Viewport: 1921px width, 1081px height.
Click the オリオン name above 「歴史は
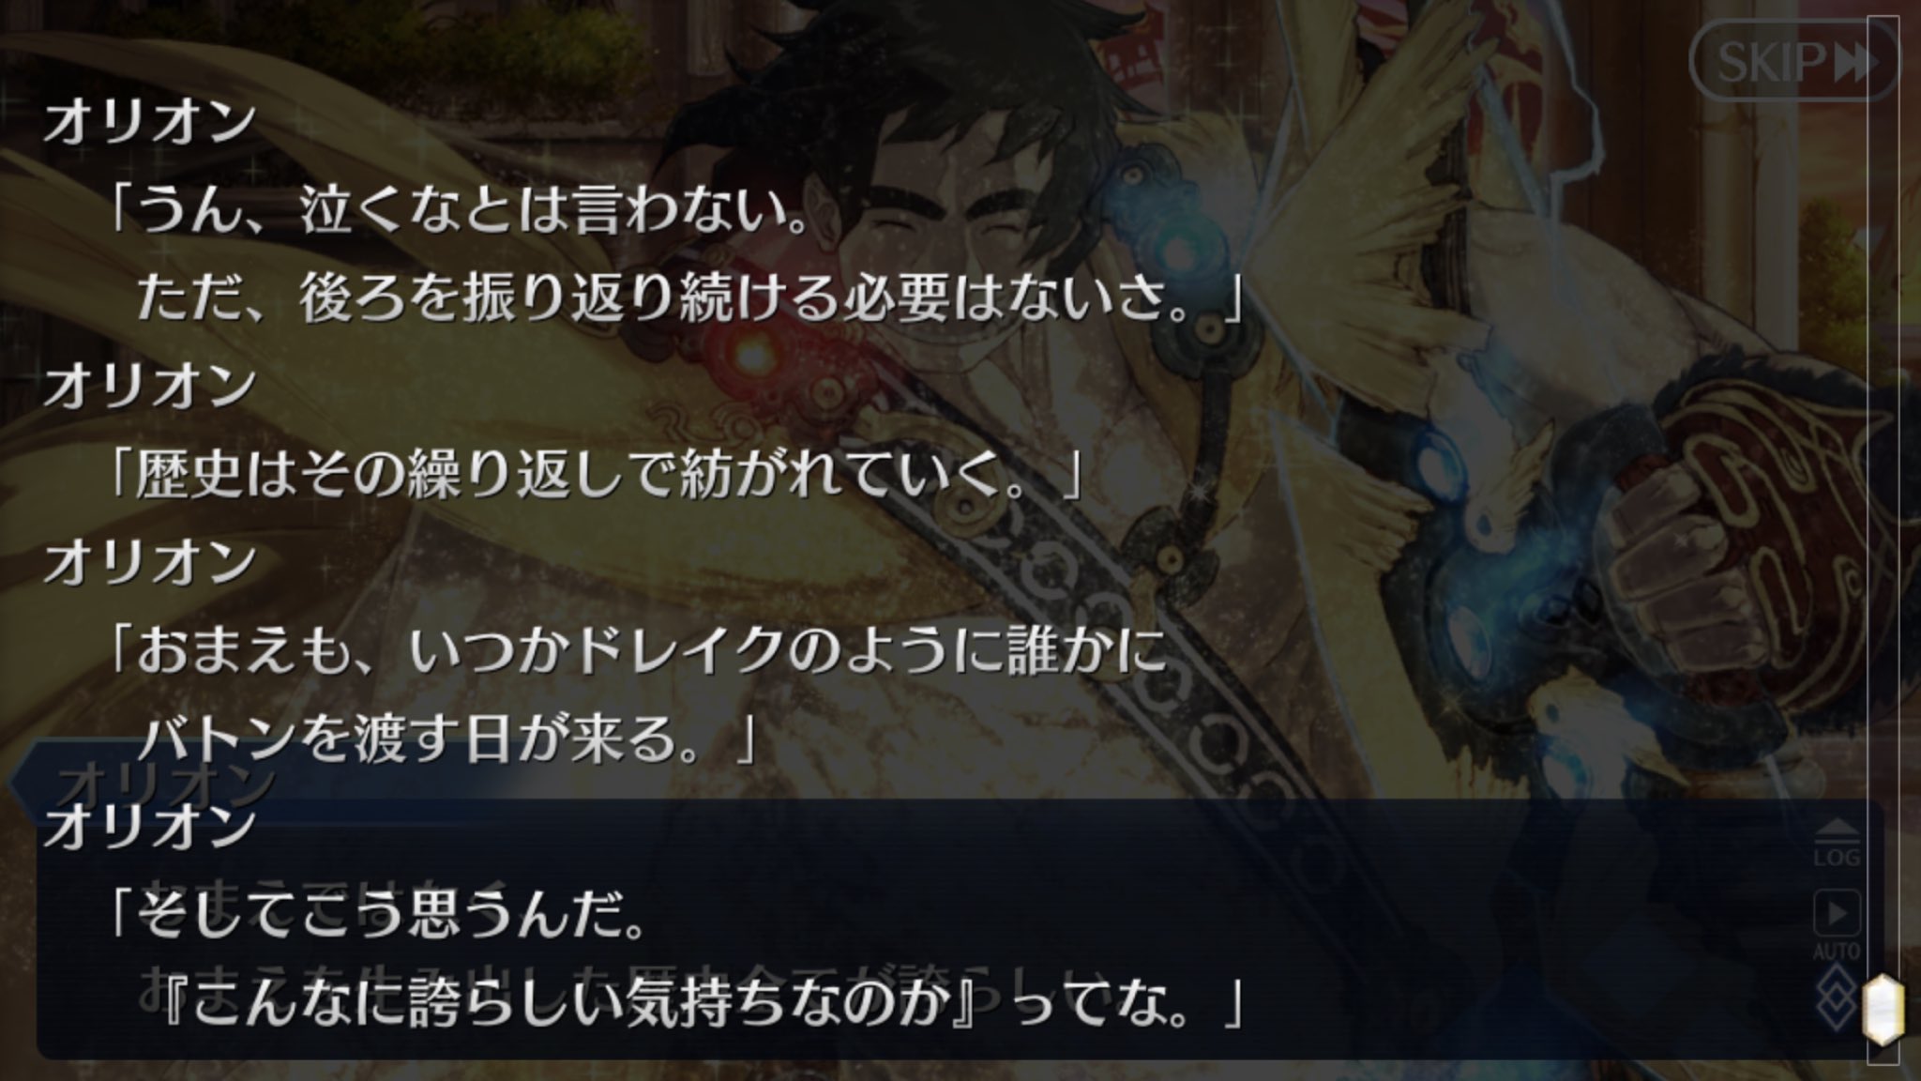point(150,388)
